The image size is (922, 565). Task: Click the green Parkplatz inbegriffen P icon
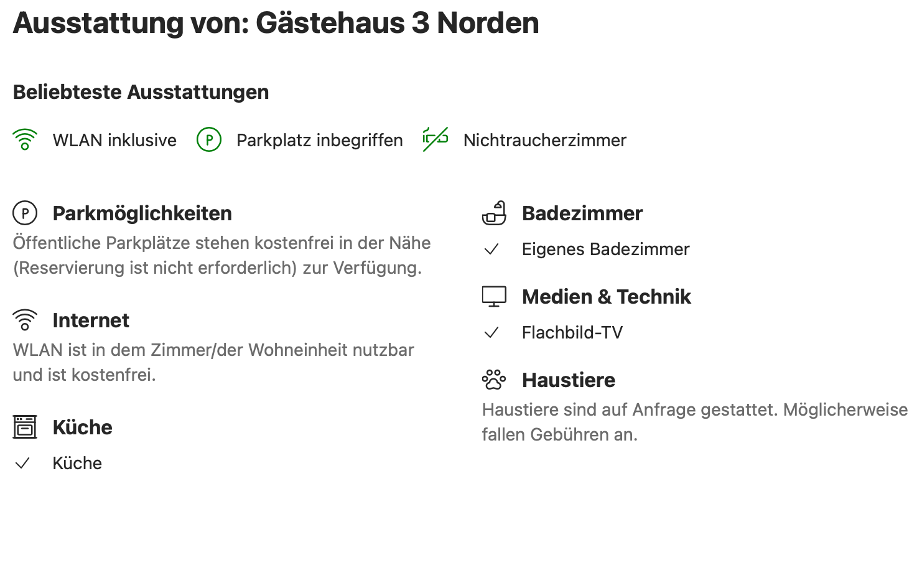point(209,140)
